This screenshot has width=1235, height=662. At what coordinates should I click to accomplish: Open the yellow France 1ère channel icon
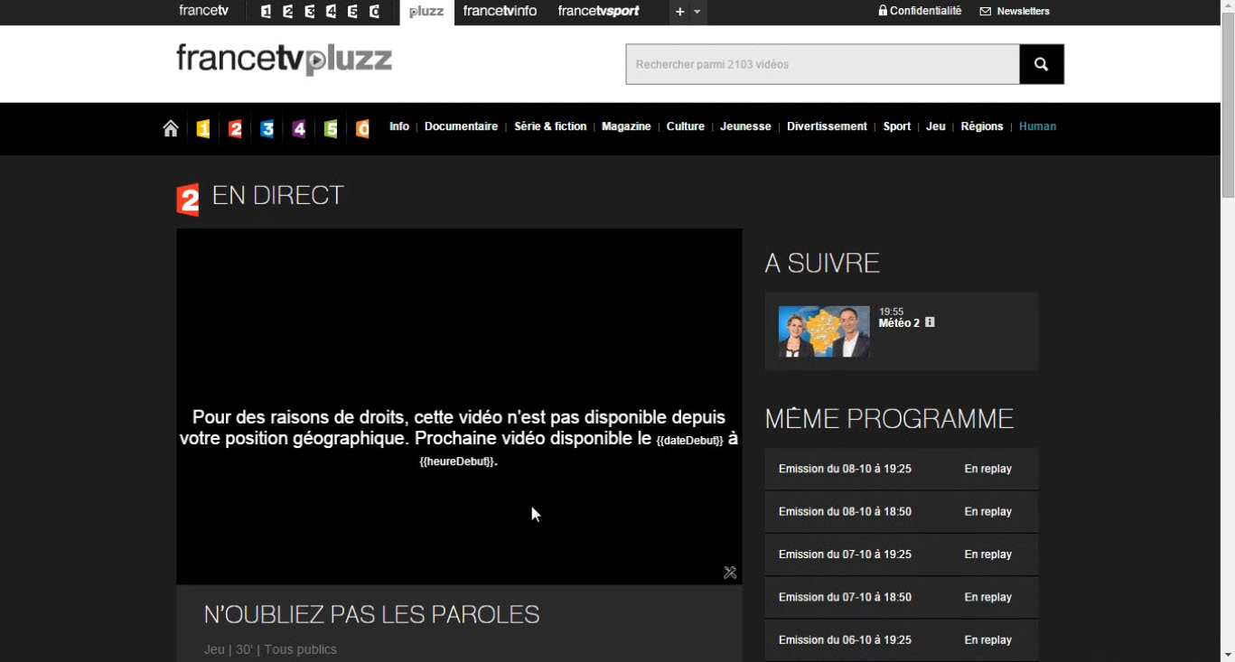(x=203, y=129)
